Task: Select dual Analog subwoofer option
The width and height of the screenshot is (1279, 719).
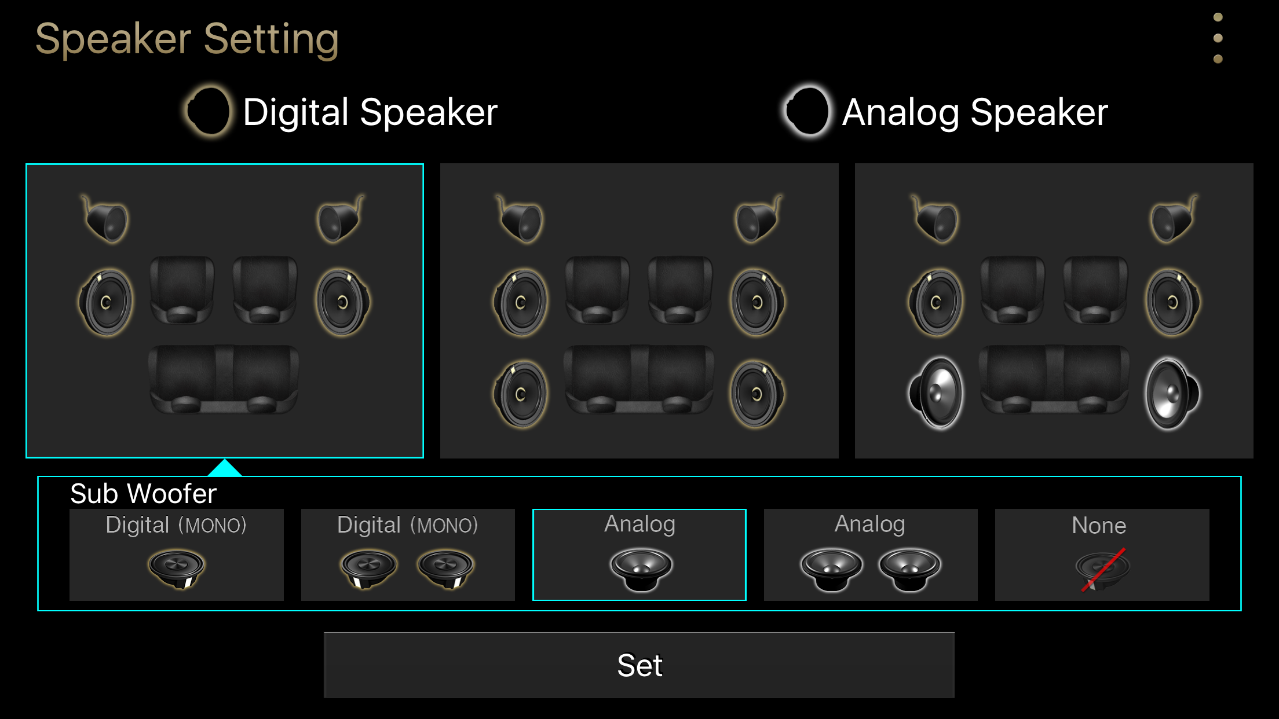Action: tap(871, 555)
